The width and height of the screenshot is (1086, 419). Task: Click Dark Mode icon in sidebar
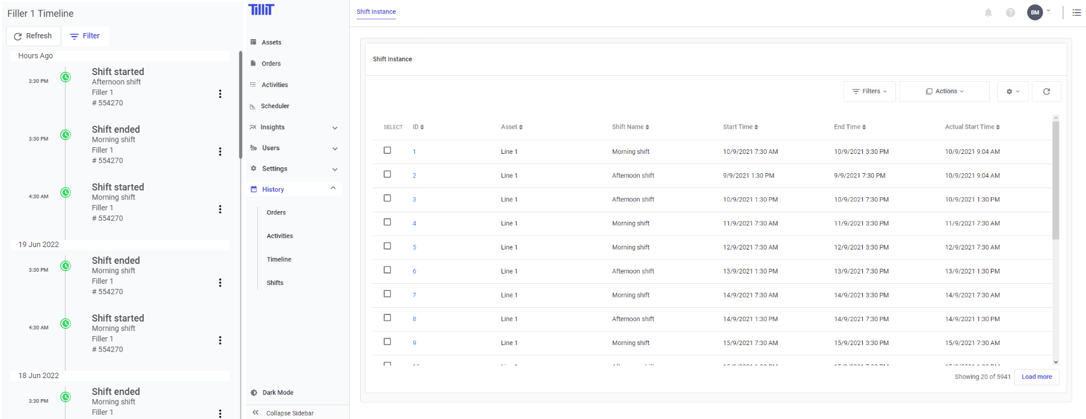click(x=254, y=393)
